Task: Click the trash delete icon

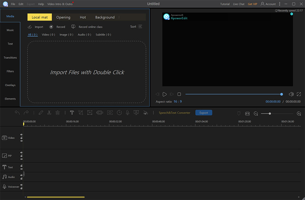Action: coord(58,113)
